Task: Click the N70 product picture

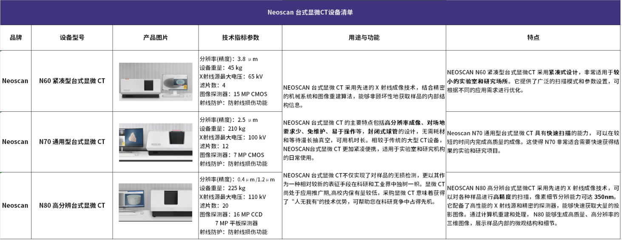Action: tap(156, 142)
